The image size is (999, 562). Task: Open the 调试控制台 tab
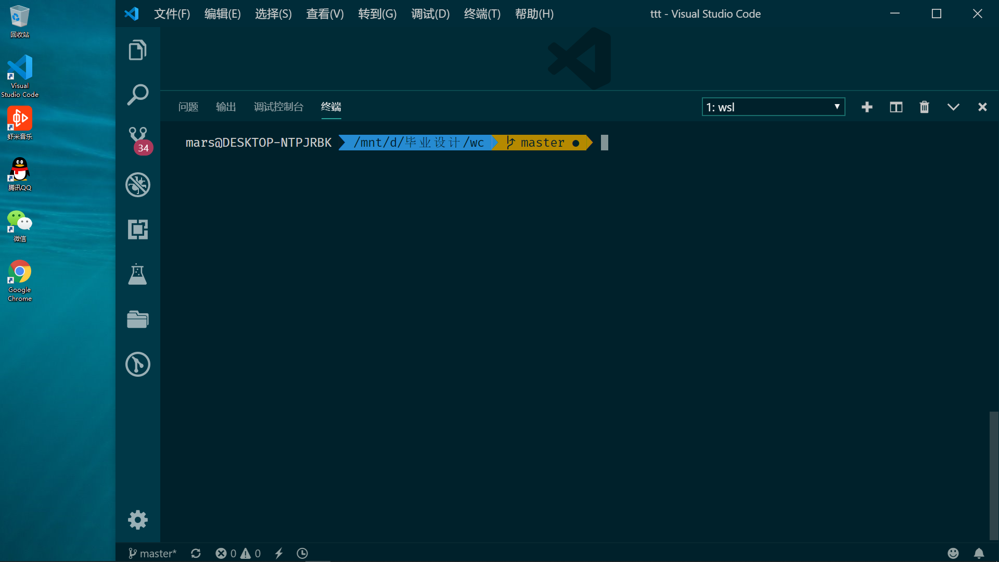278,107
